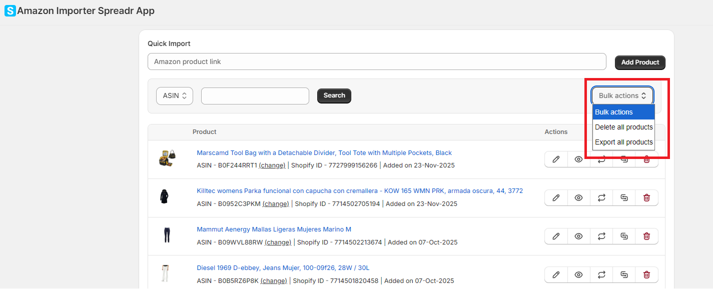
Task: Open Mammut Aenergy Mallas product link
Action: coord(274,229)
